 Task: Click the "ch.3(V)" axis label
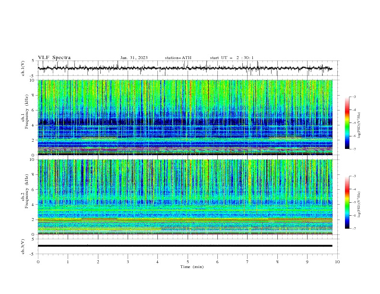click(23, 246)
